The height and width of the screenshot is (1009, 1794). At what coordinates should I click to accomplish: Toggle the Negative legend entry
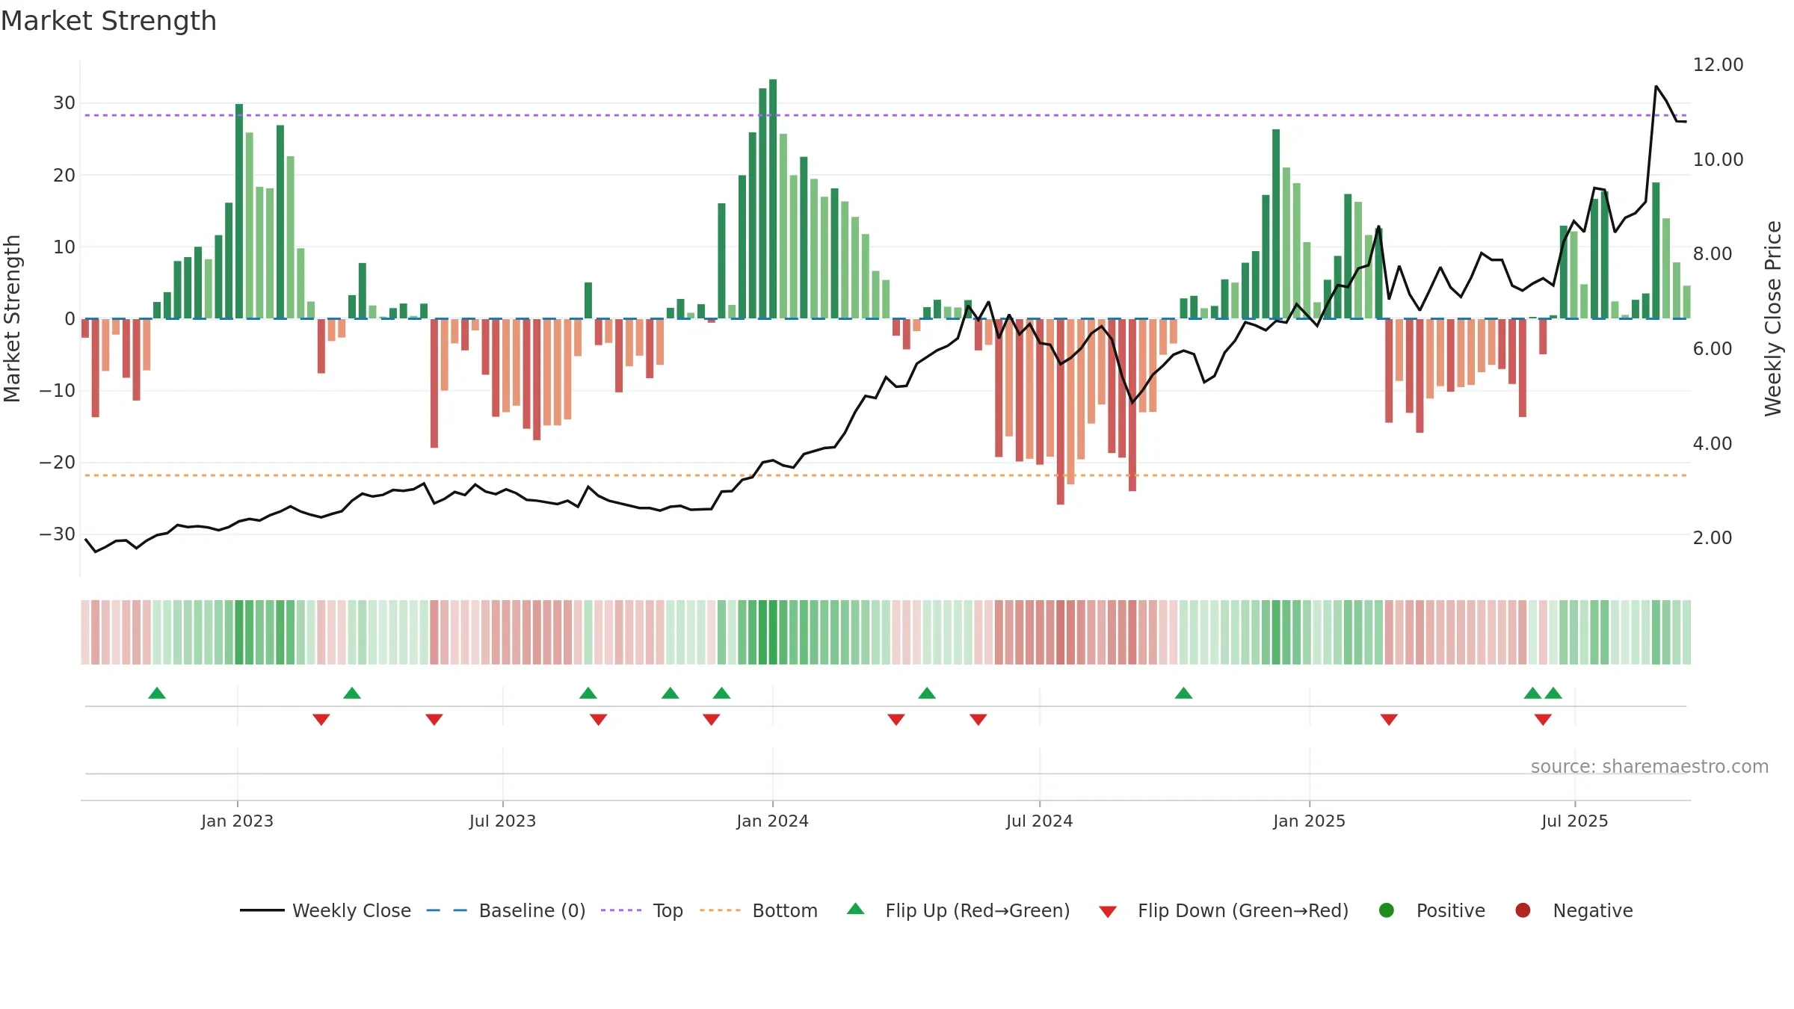point(1573,910)
